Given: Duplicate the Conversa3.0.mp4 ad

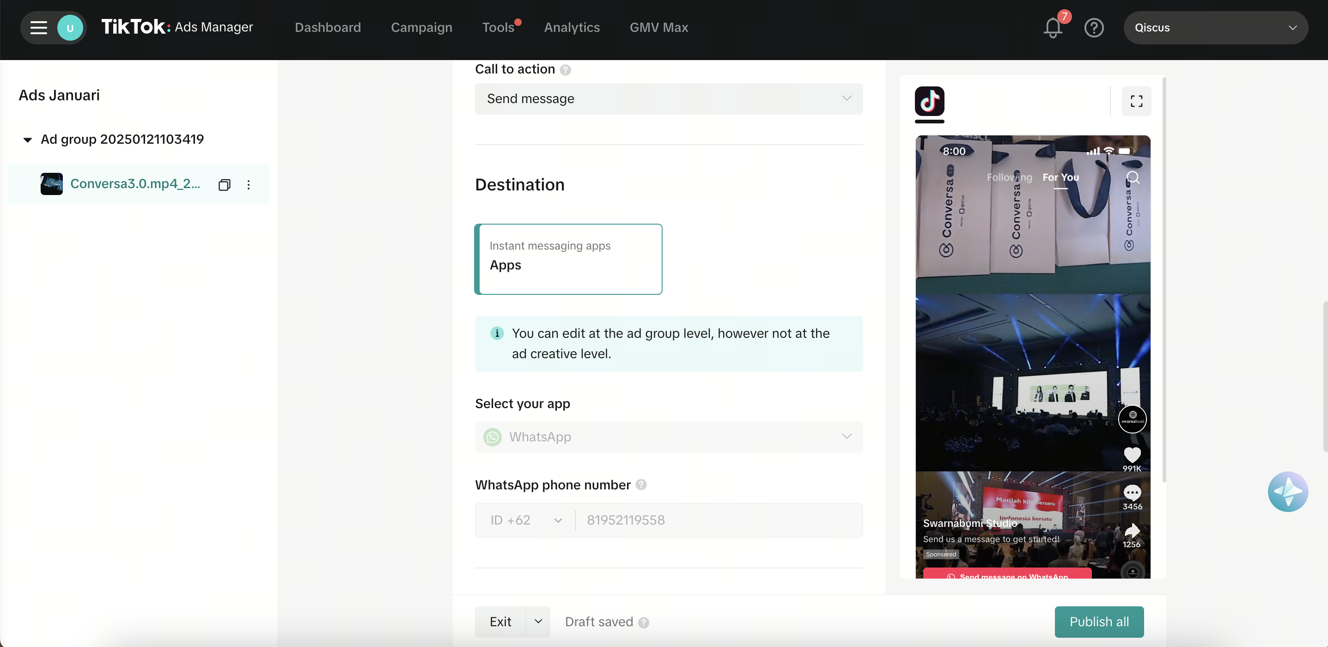Looking at the screenshot, I should coord(224,184).
